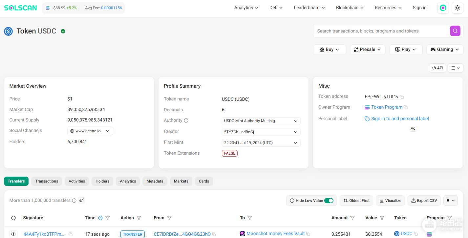This screenshot has height=238, width=468.
Task: Filter the Program column
Action: pos(450,218)
